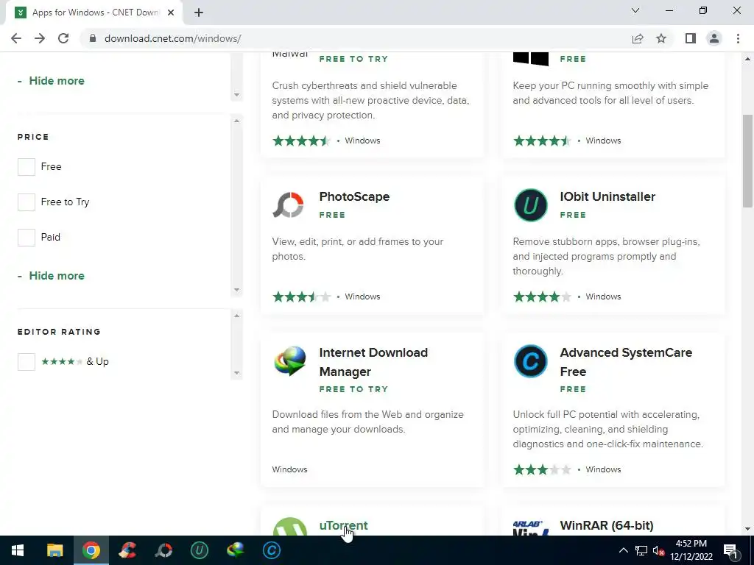
Task: Click the IObit Uninstaller app icon
Action: click(x=530, y=205)
